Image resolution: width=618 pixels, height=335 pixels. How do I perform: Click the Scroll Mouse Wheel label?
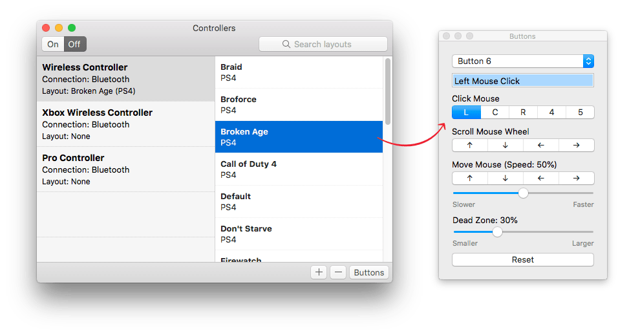(x=491, y=132)
